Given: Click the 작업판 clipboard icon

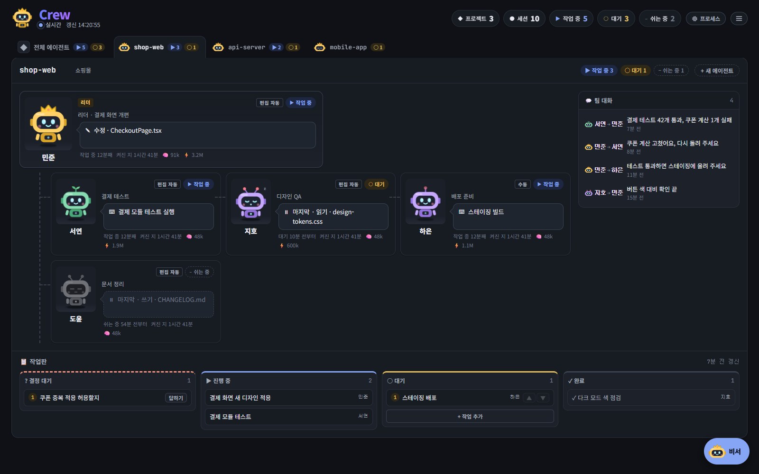Looking at the screenshot, I should [x=24, y=362].
